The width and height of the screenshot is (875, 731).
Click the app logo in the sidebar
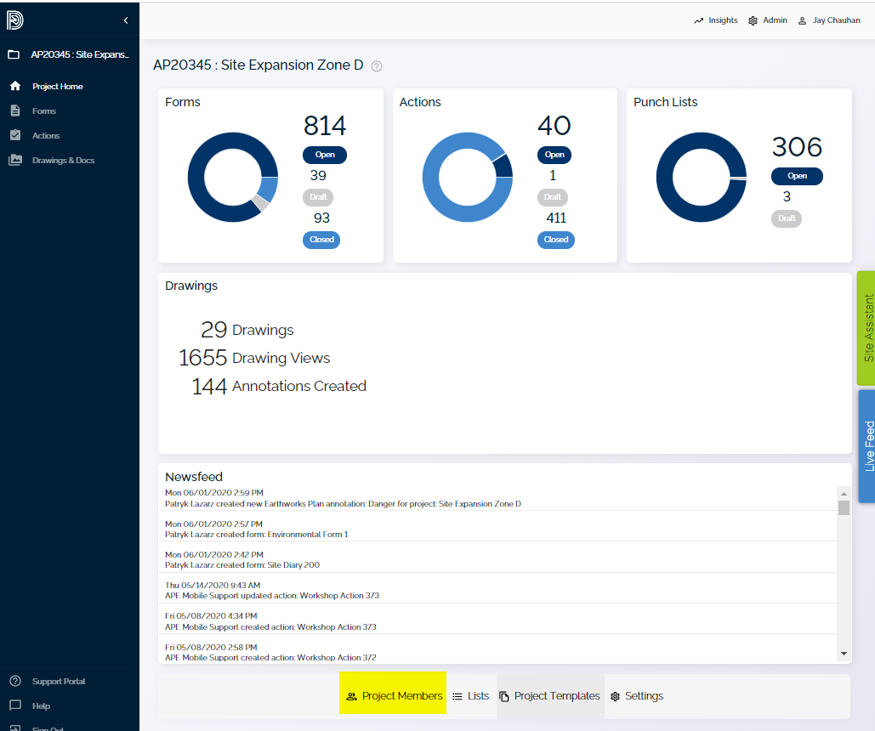(x=14, y=20)
